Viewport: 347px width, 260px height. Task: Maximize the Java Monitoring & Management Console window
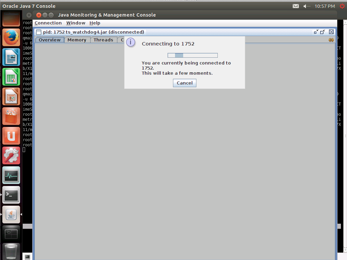tap(51, 15)
